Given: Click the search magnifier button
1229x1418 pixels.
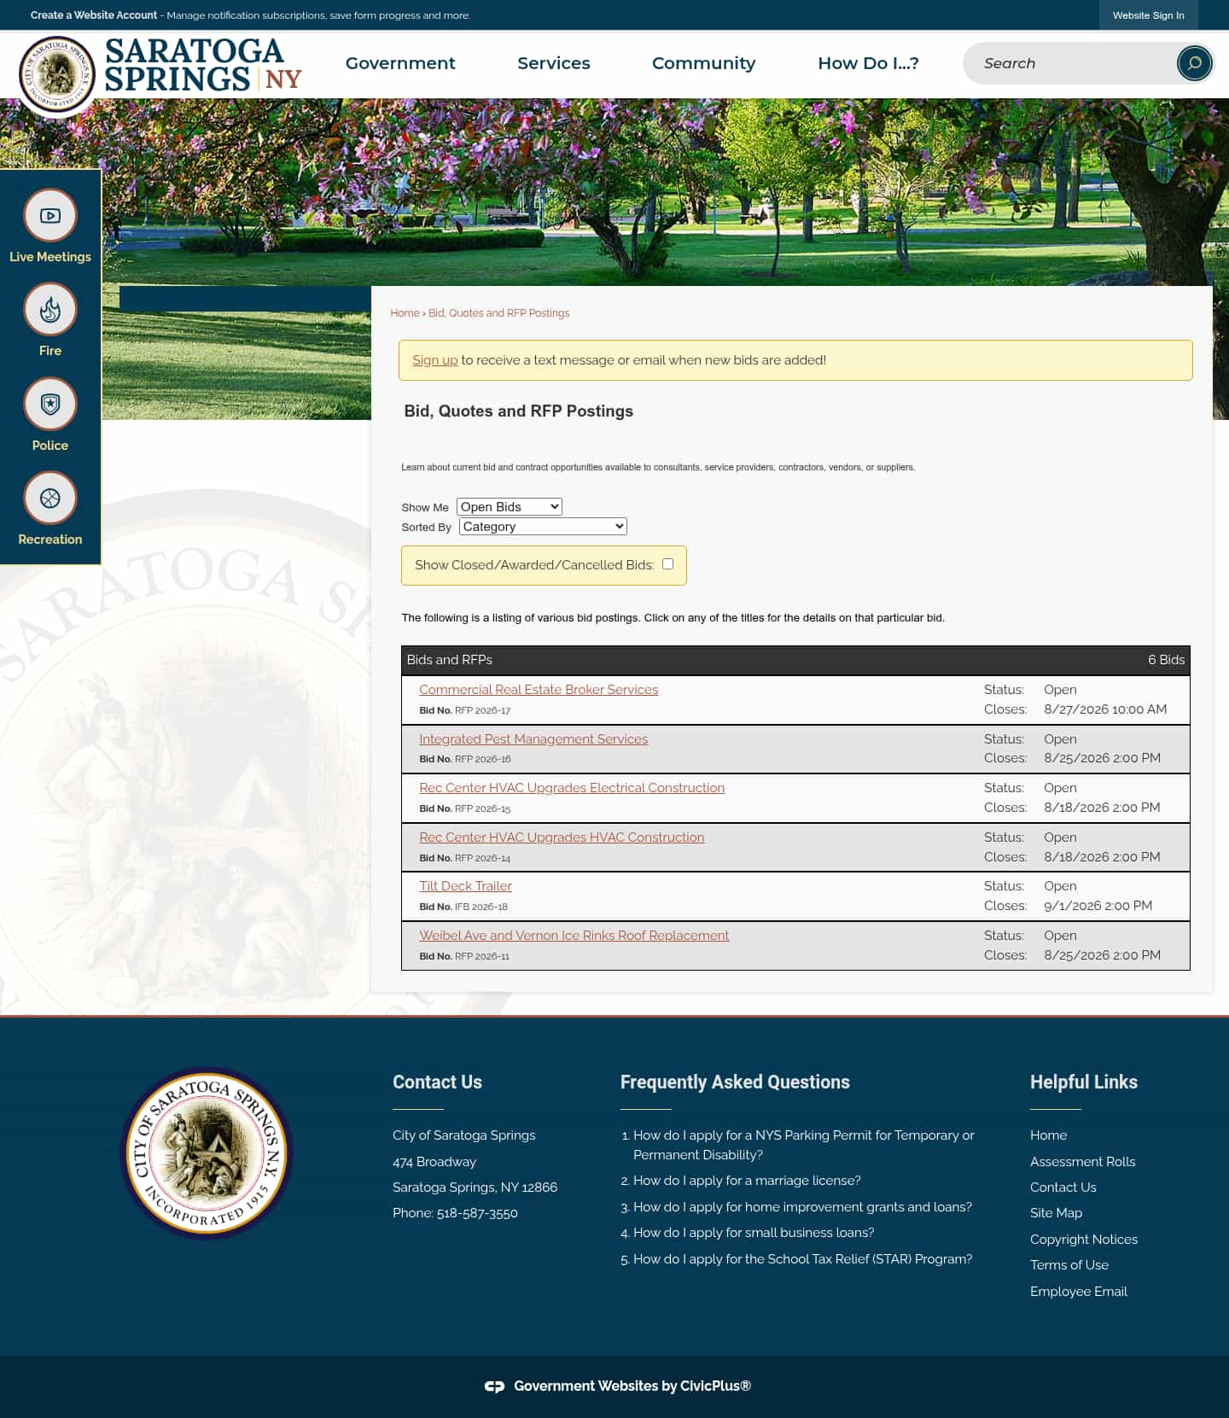Looking at the screenshot, I should coord(1194,63).
